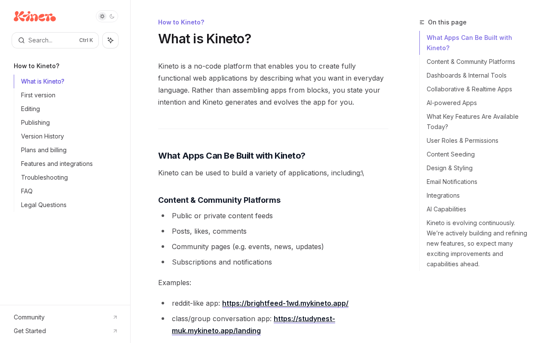Open the brightfeed reddit-like app link

point(285,303)
